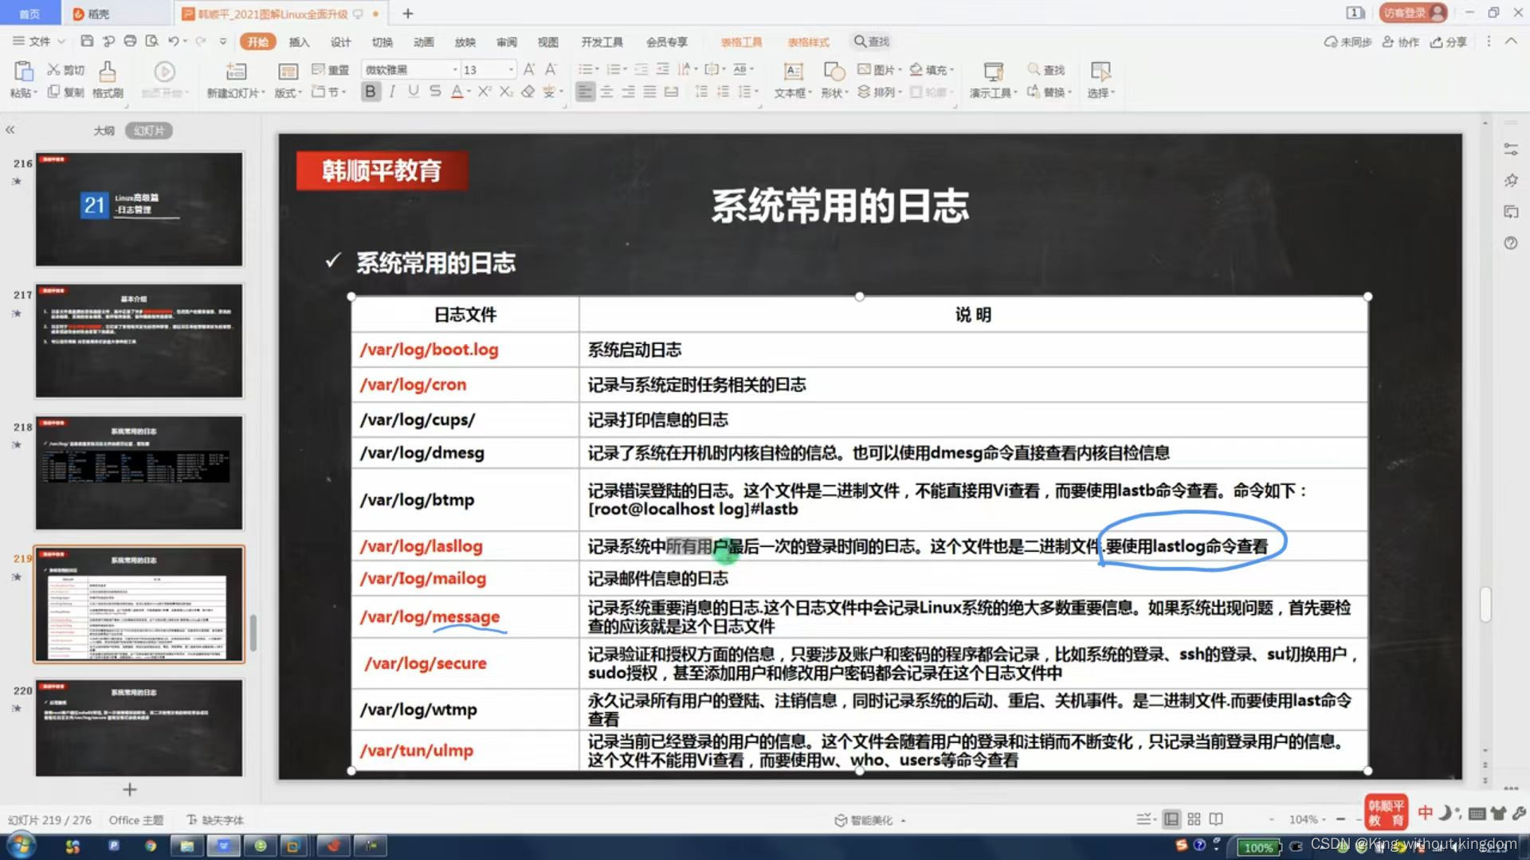The image size is (1530, 860).
Task: Switch to the 动画 ribbon tab
Action: (x=423, y=42)
